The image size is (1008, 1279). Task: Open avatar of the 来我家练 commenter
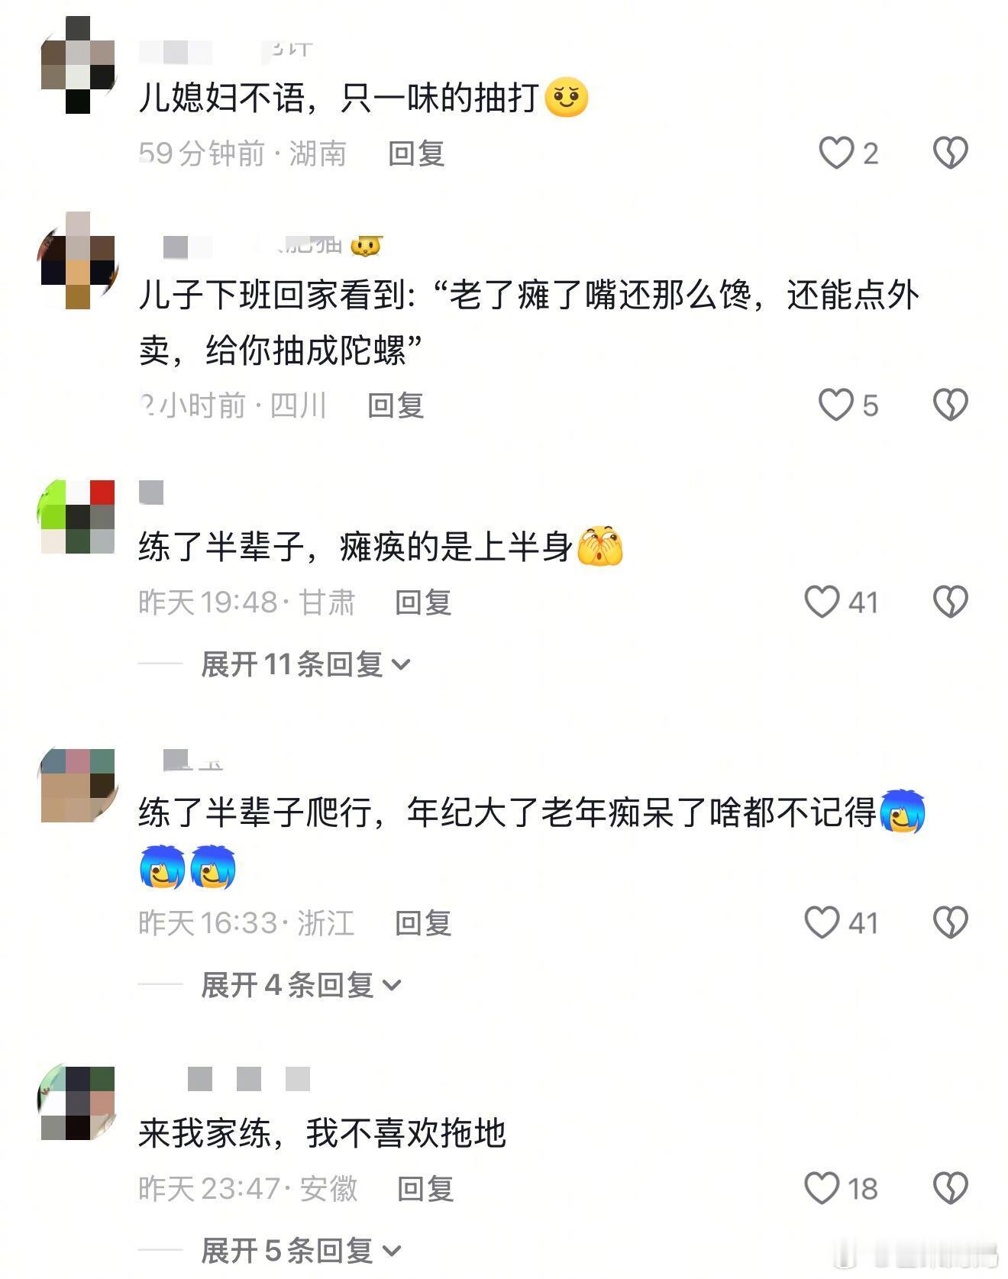(x=78, y=1103)
